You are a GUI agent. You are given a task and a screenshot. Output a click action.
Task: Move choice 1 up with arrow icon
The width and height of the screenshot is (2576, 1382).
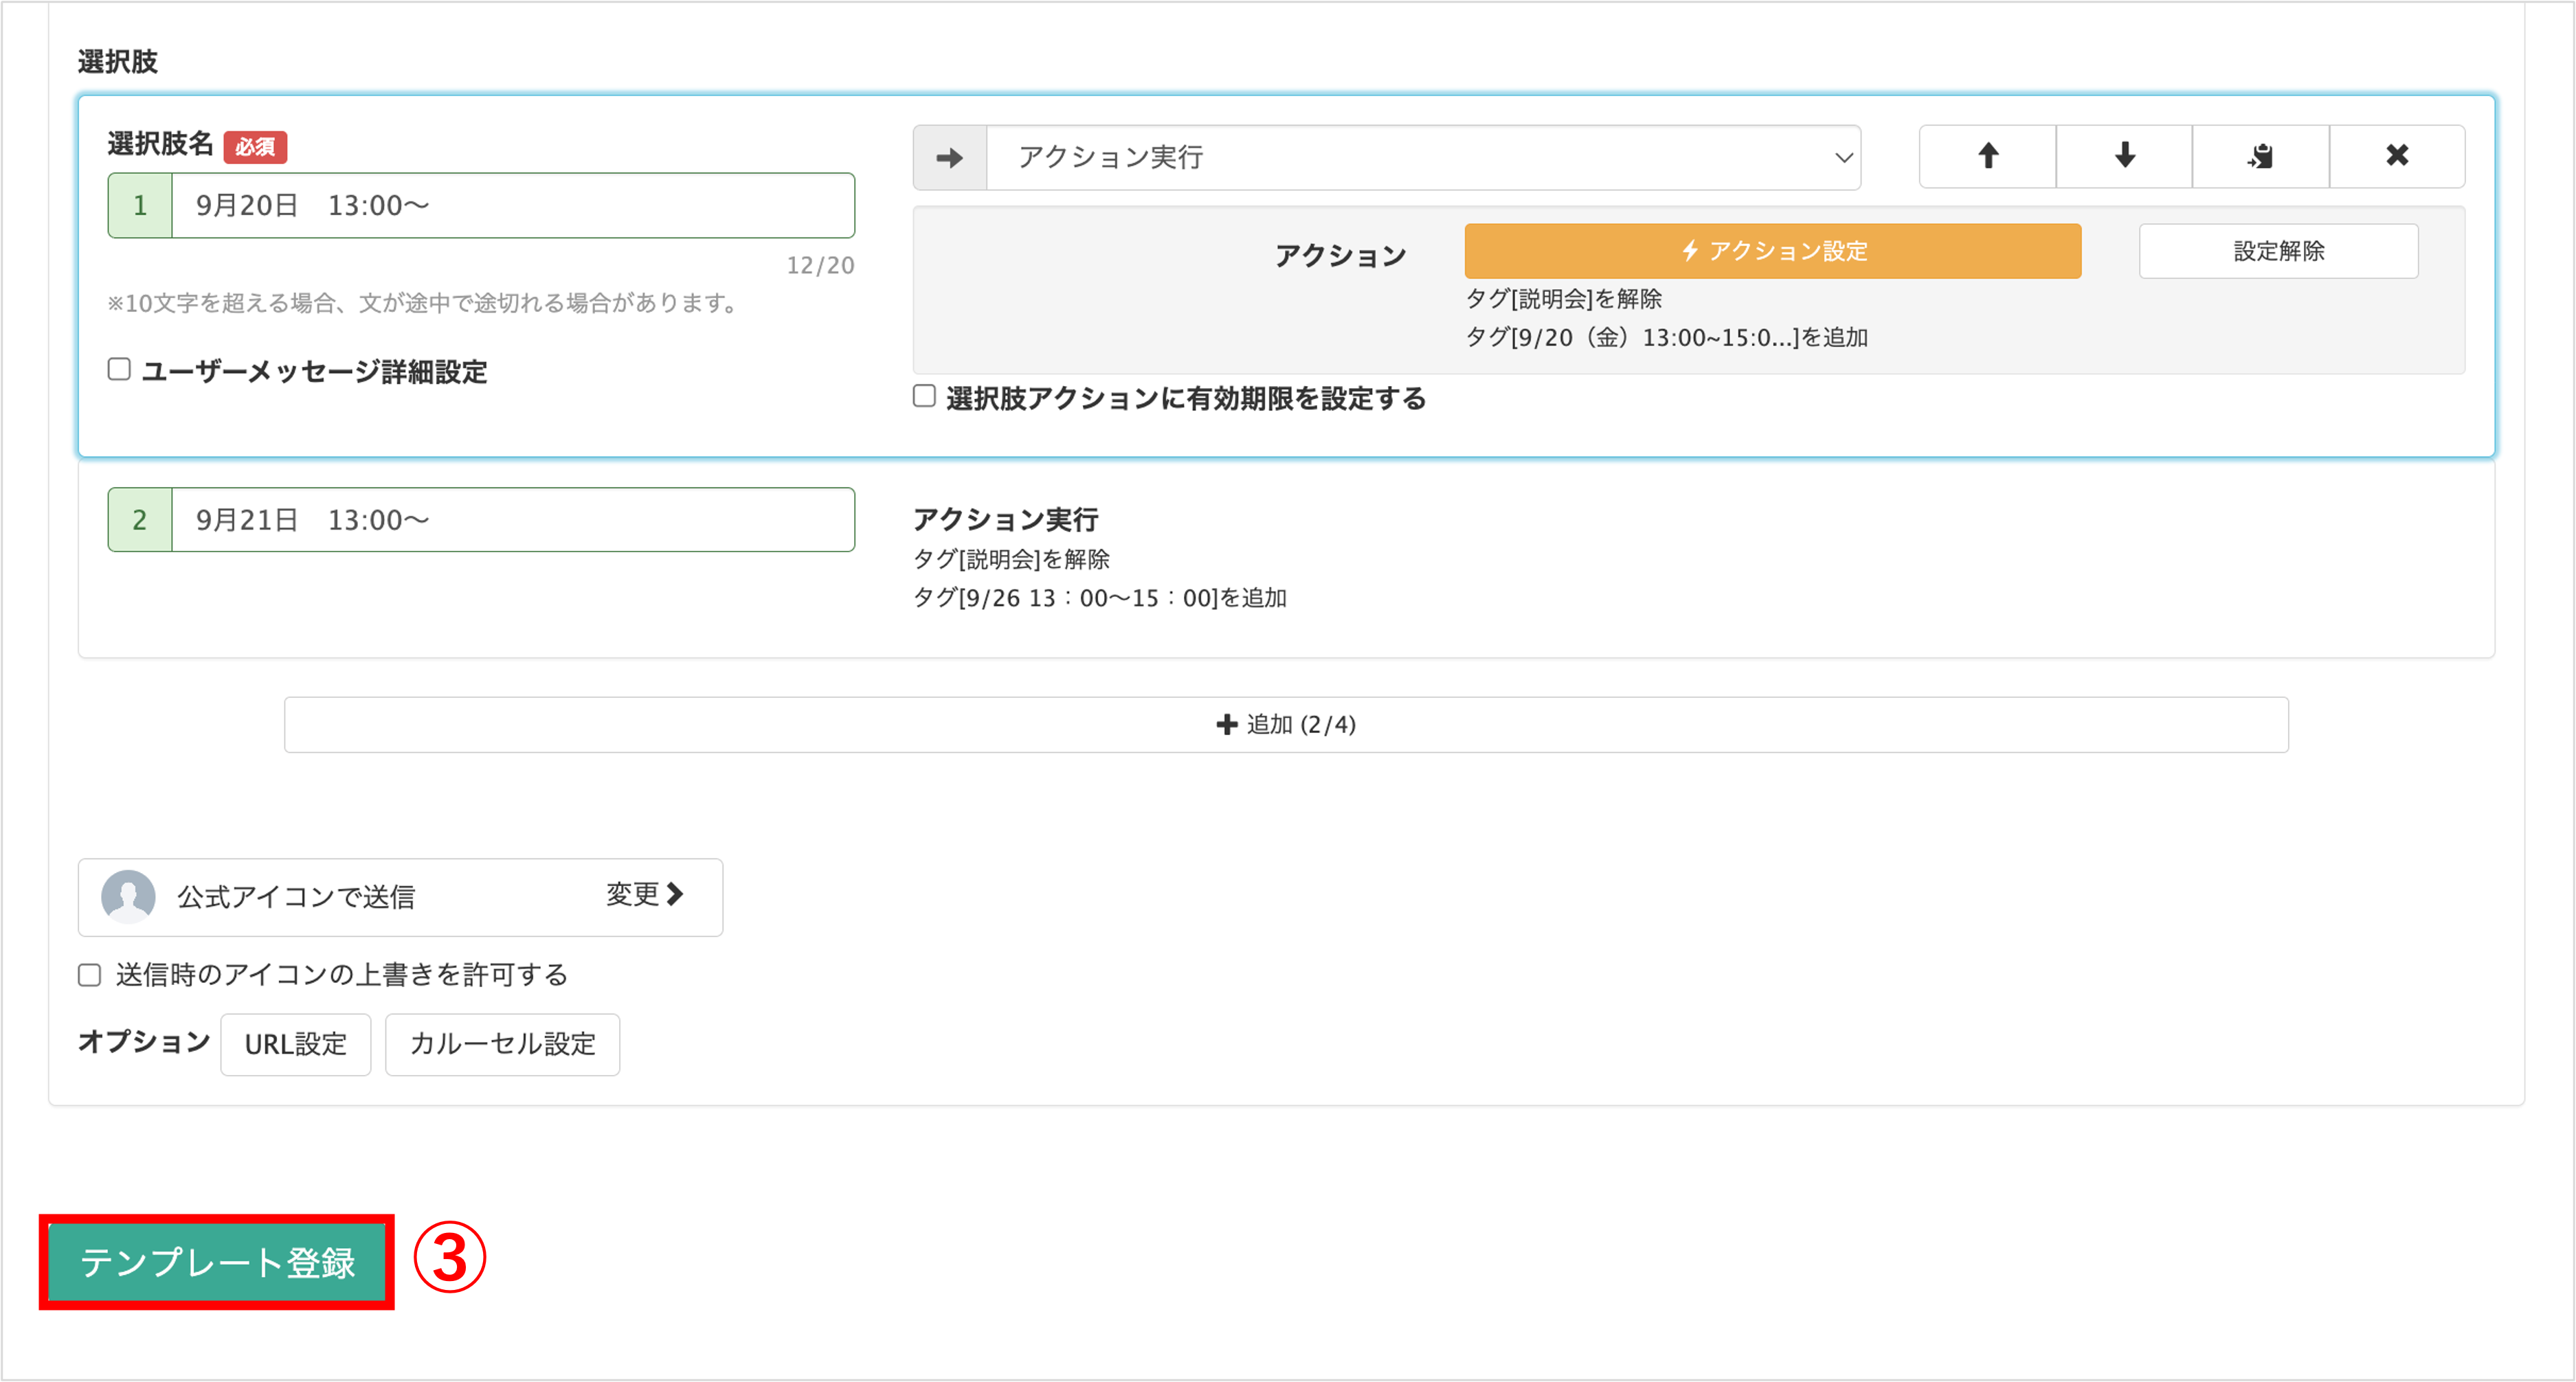click(x=1987, y=156)
